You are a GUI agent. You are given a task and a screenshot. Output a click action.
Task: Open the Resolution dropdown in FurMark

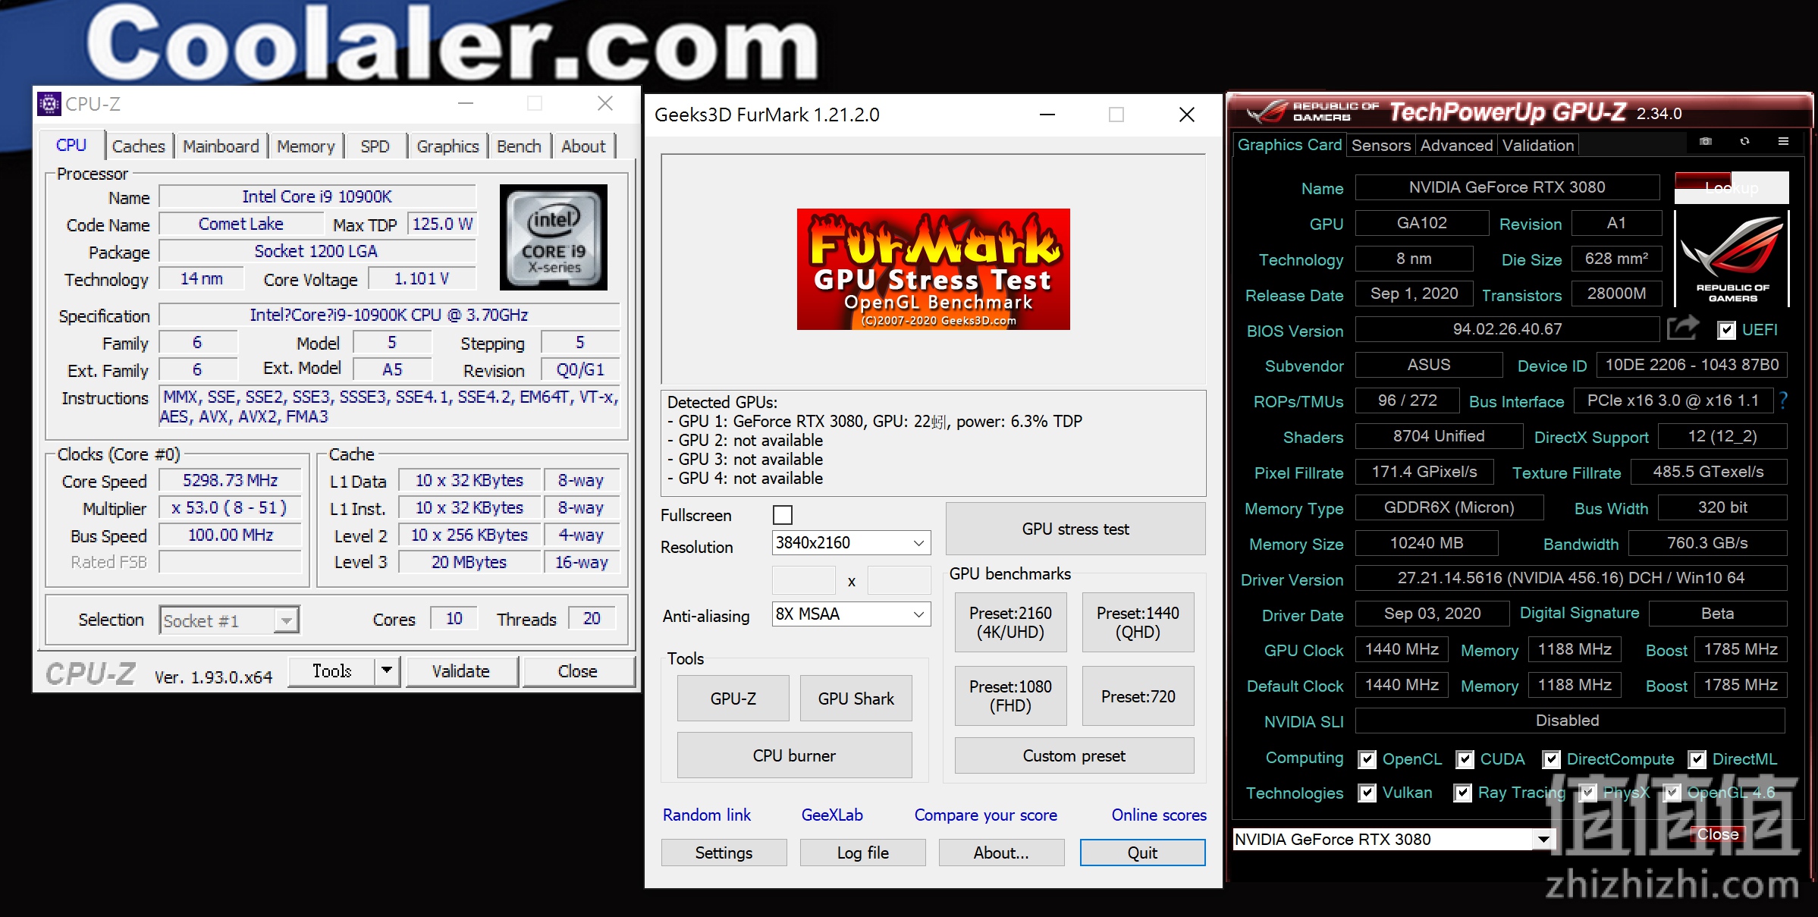851,542
